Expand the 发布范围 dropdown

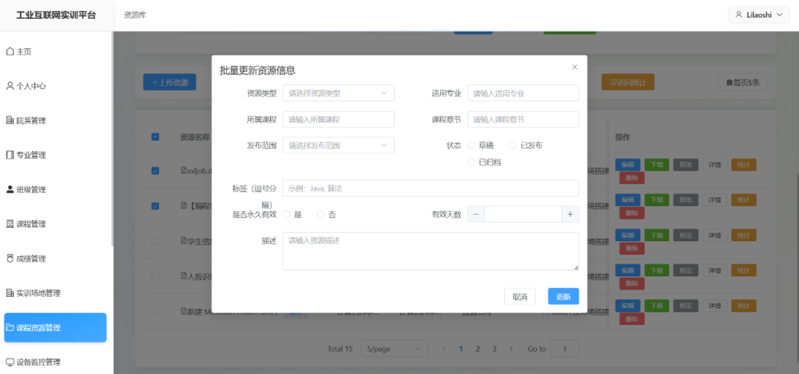click(x=338, y=145)
